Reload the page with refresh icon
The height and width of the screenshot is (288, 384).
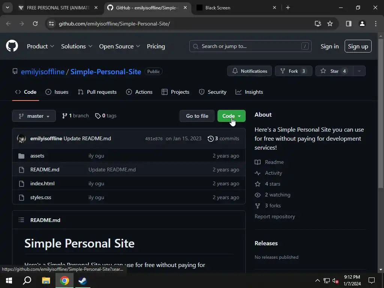click(x=35, y=24)
